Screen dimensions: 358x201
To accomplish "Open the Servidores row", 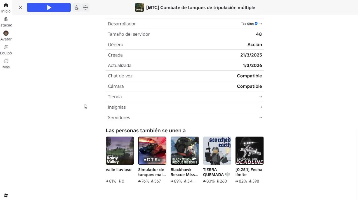I will (x=185, y=118).
